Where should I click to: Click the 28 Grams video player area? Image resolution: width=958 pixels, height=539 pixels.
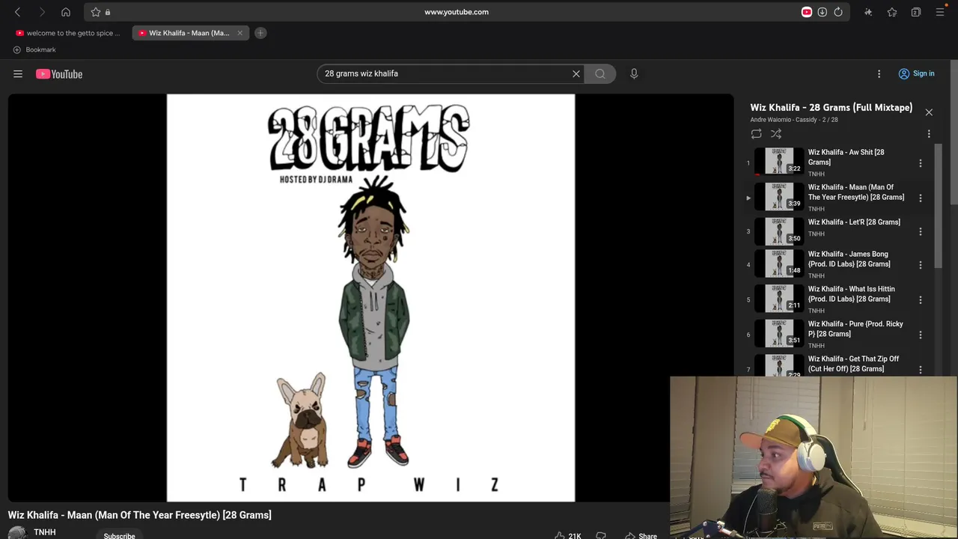tap(370, 298)
